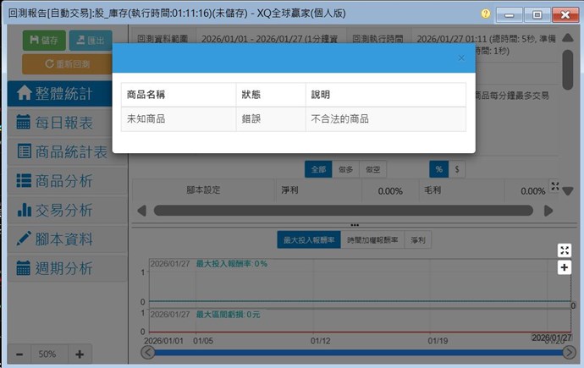Click the 匯出 export button
Viewport: 584px width, 368px height.
tap(90, 40)
